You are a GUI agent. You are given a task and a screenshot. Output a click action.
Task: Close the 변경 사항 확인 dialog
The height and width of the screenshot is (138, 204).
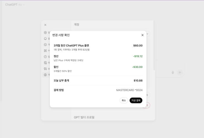[x=142, y=35]
